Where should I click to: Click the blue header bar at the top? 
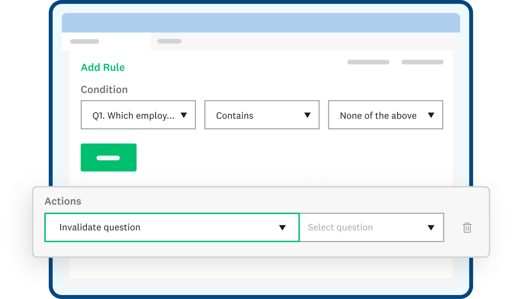pos(262,22)
